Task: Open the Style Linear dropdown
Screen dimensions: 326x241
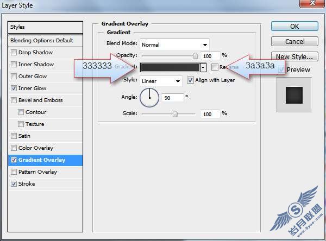Action: tap(161, 81)
